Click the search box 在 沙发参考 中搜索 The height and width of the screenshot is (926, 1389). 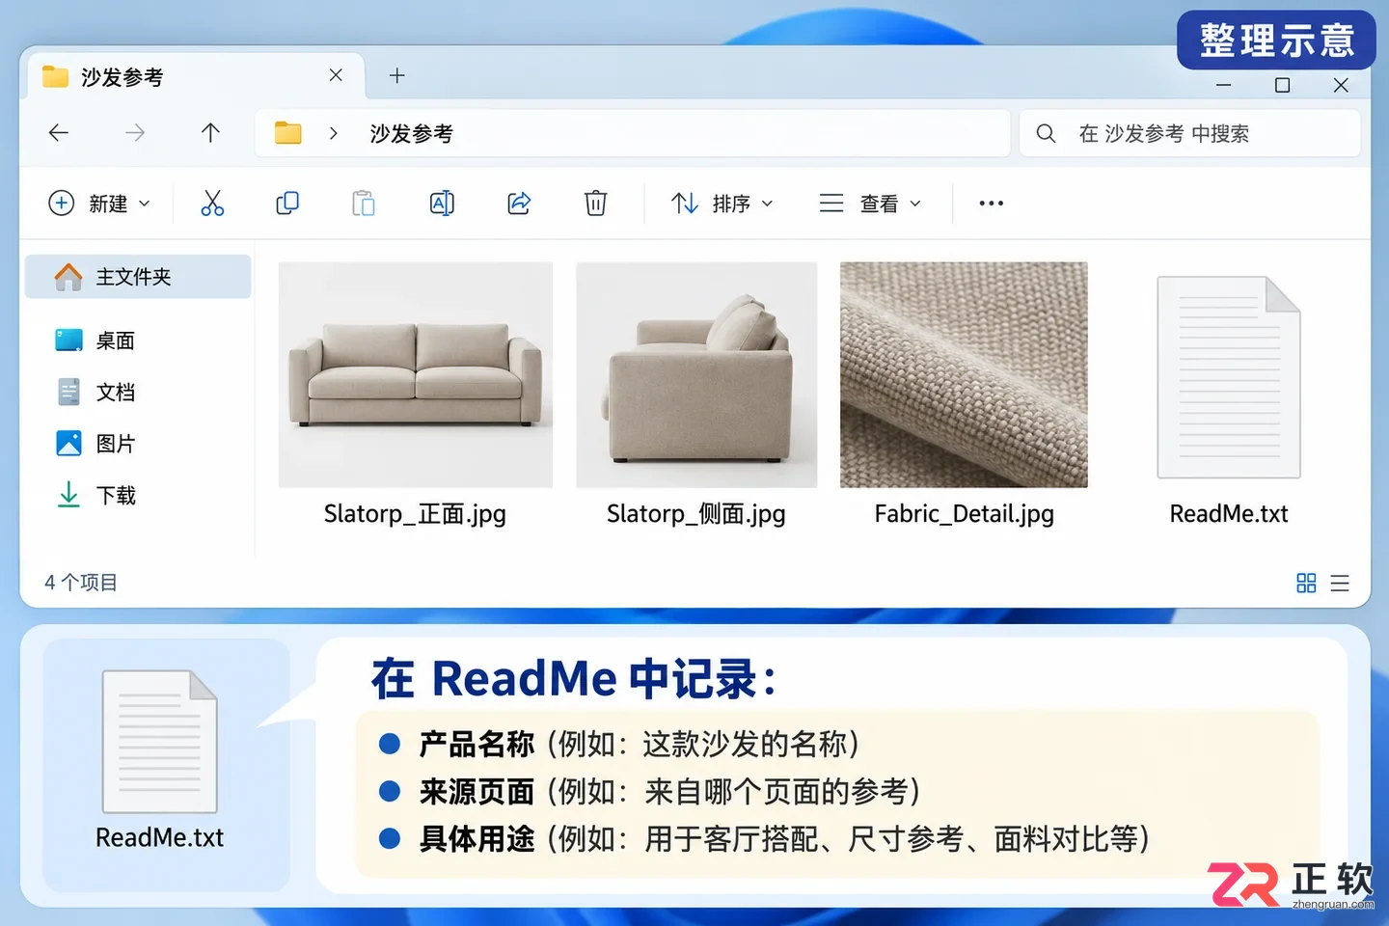pyautogui.click(x=1189, y=133)
